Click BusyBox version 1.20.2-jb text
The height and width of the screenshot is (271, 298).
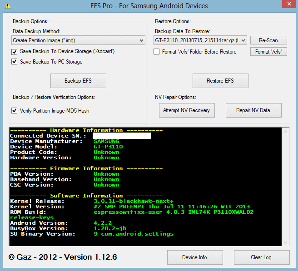coord(110,228)
